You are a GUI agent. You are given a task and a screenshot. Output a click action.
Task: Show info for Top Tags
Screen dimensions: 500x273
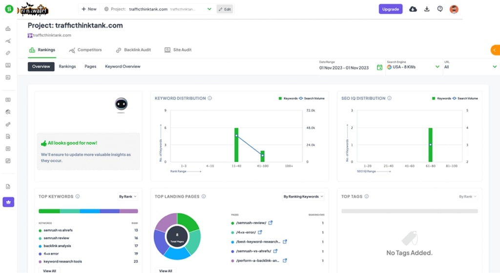point(366,196)
